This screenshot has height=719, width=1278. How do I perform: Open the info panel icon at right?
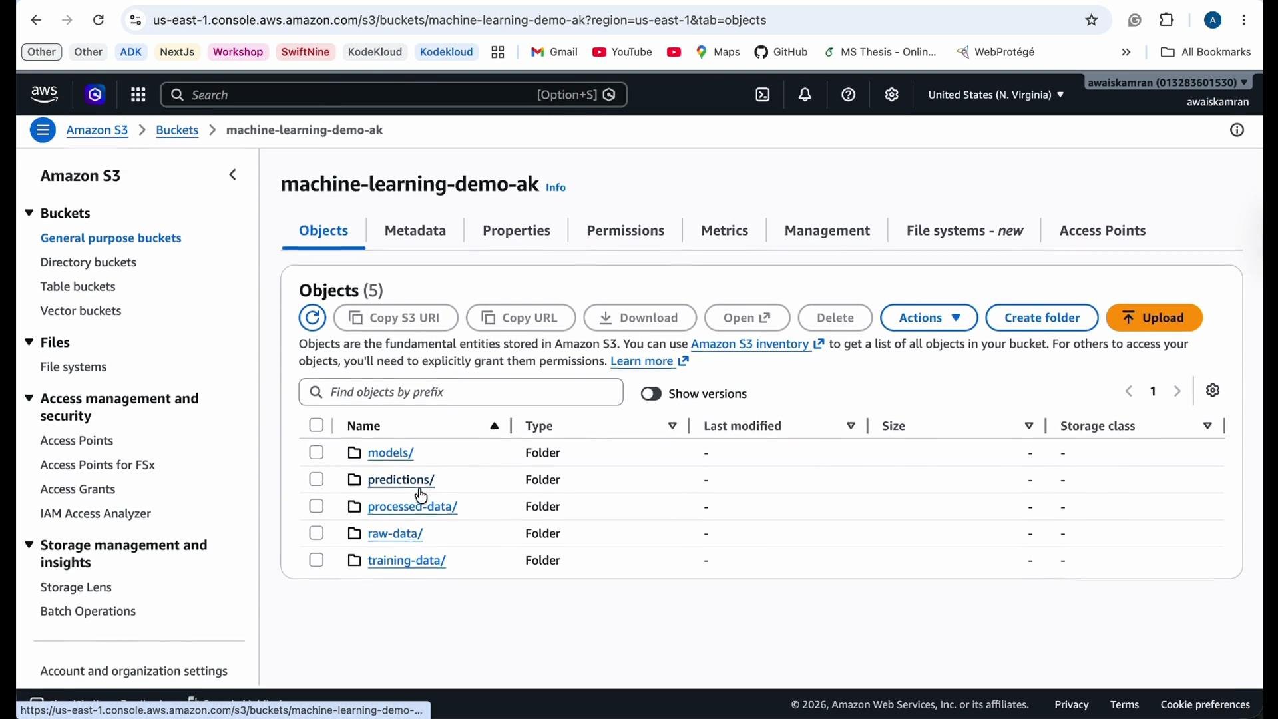(x=1237, y=131)
